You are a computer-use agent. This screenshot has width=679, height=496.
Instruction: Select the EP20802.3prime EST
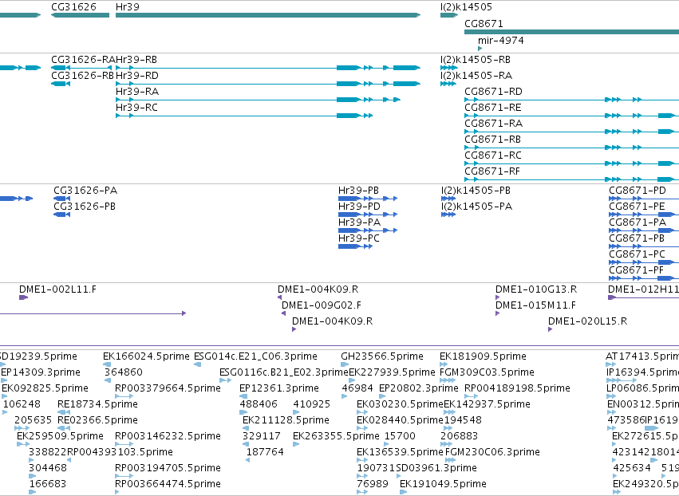click(x=382, y=396)
